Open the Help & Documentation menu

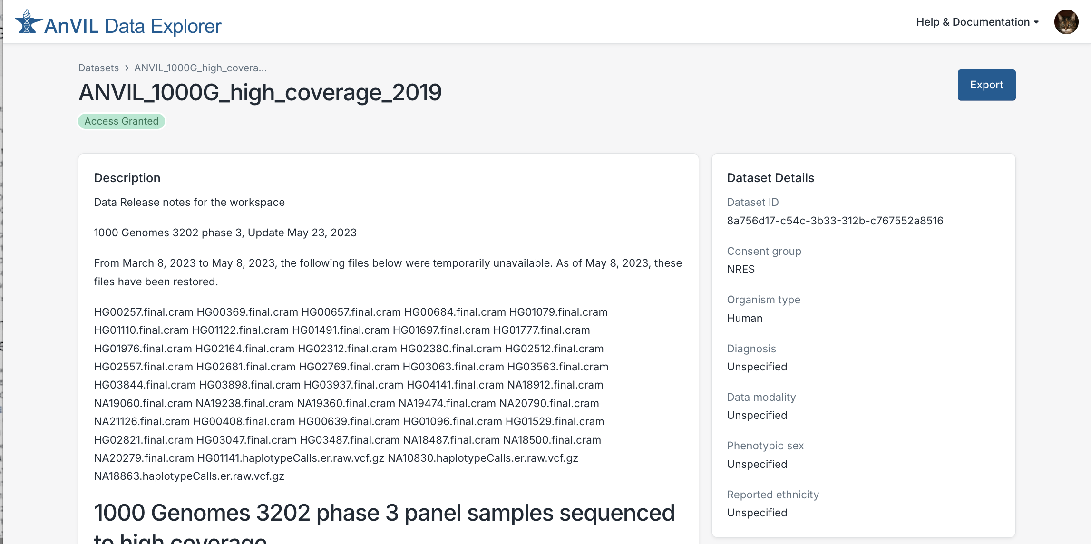973,22
